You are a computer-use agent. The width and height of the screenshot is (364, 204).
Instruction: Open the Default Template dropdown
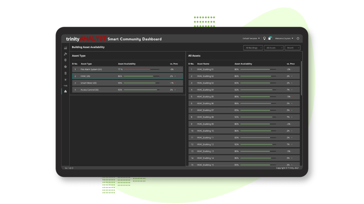tap(251, 38)
